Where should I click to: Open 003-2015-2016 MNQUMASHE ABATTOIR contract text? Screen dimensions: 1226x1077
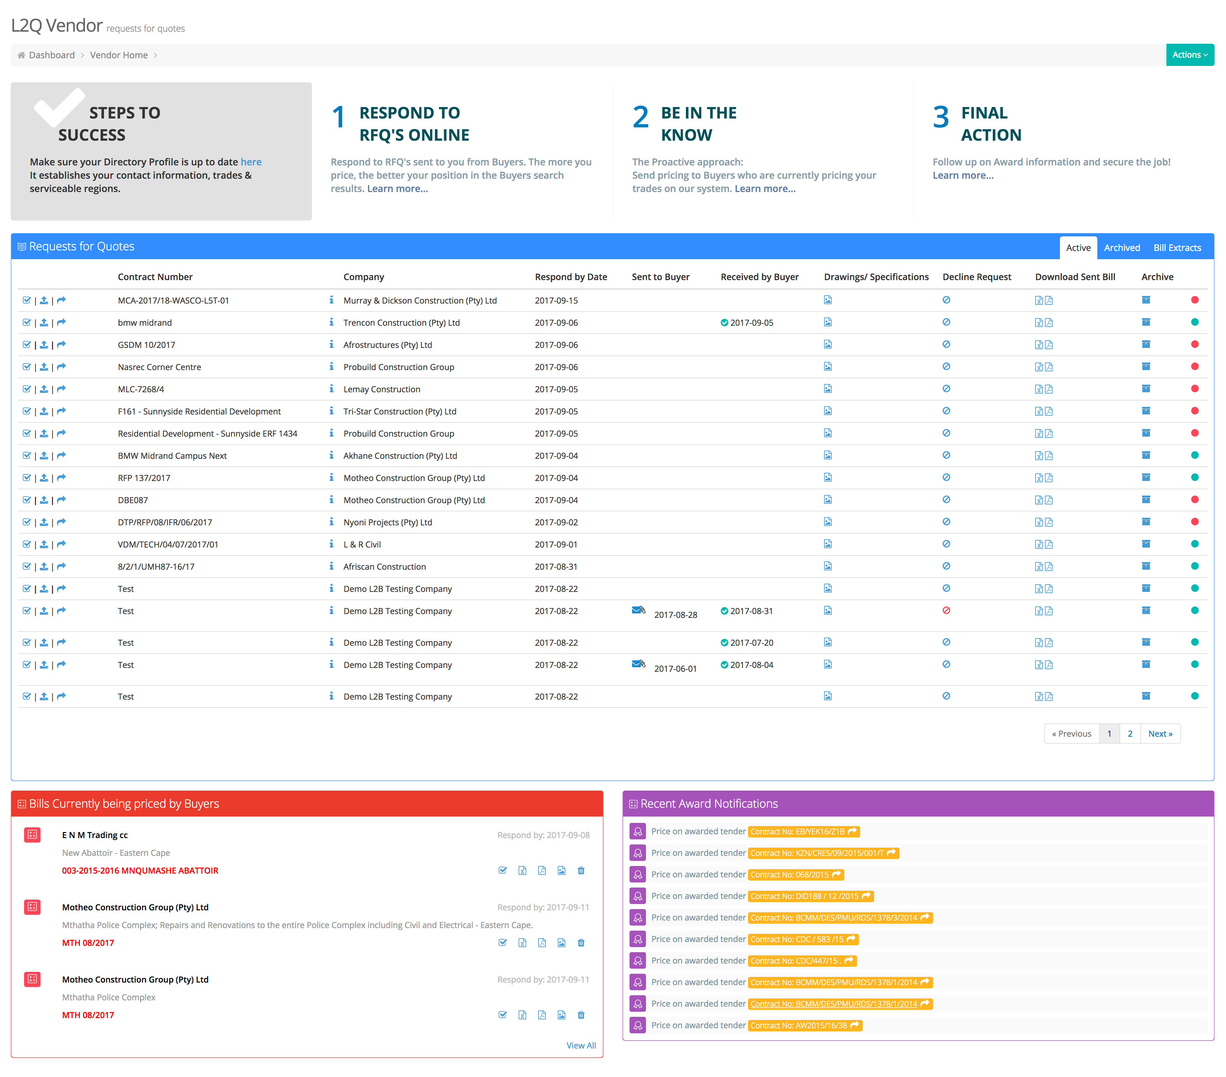pos(140,870)
